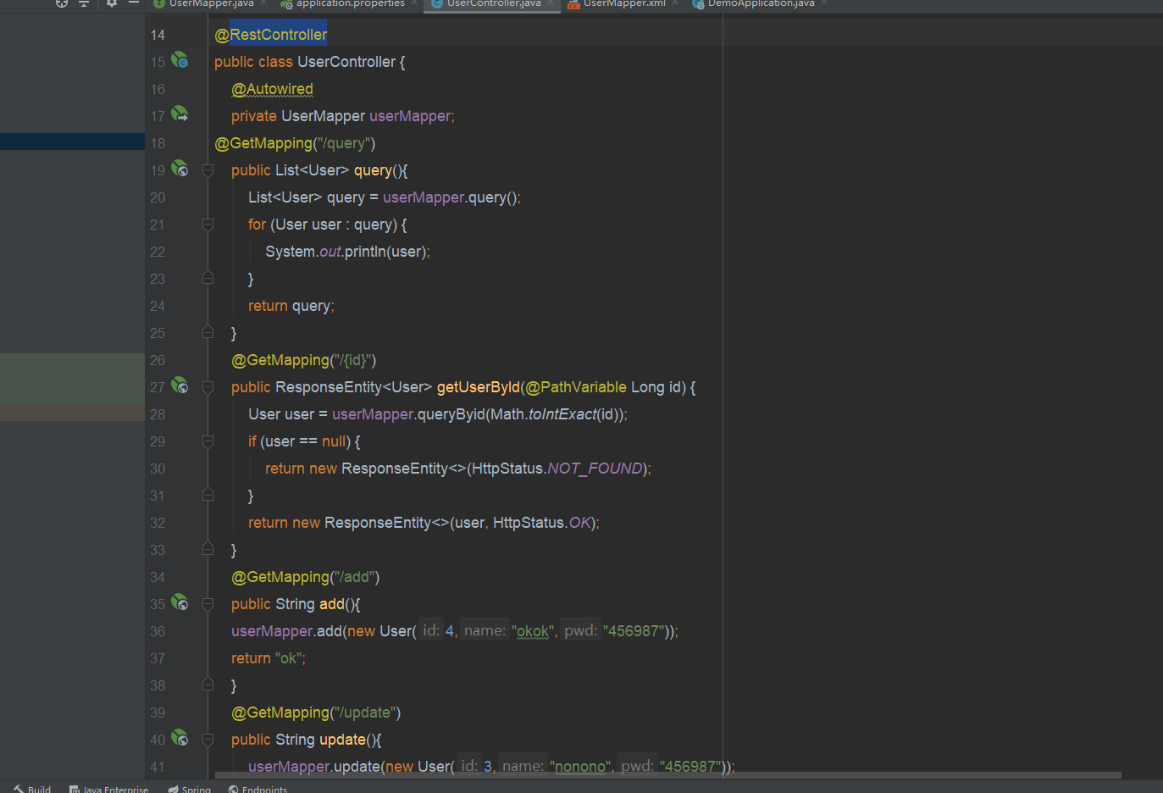Open the request mapping gutter icon for getUserById

pyautogui.click(x=180, y=385)
